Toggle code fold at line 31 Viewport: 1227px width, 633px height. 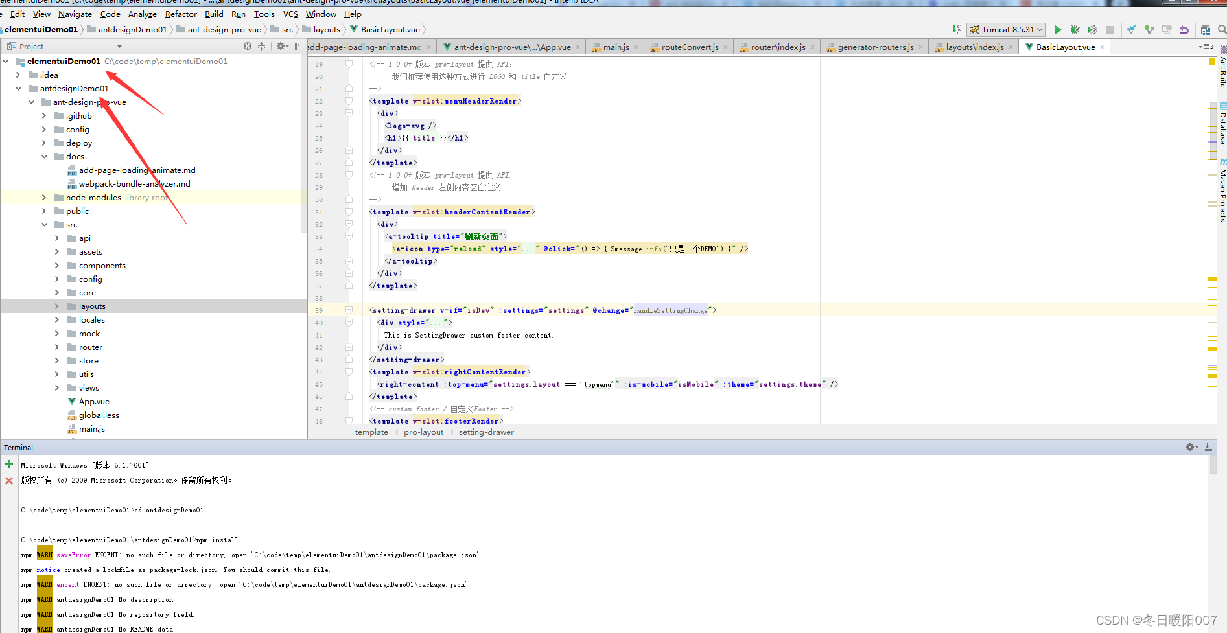point(349,212)
